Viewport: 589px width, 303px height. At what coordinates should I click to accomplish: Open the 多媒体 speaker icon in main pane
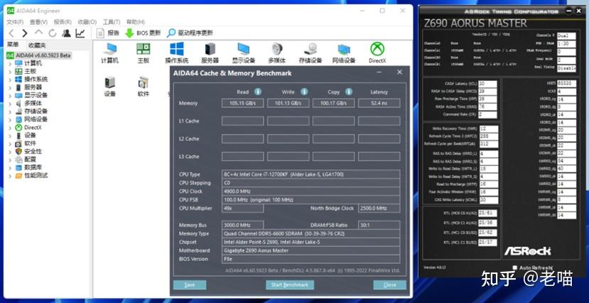pos(277,53)
